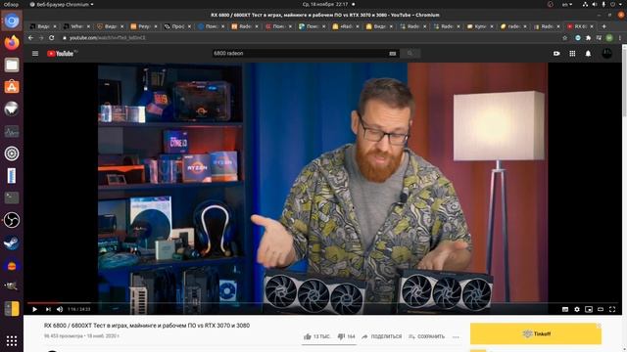Open the Chromium extensions puzzle icon
Image resolution: width=627 pixels, height=352 pixels.
click(x=588, y=38)
